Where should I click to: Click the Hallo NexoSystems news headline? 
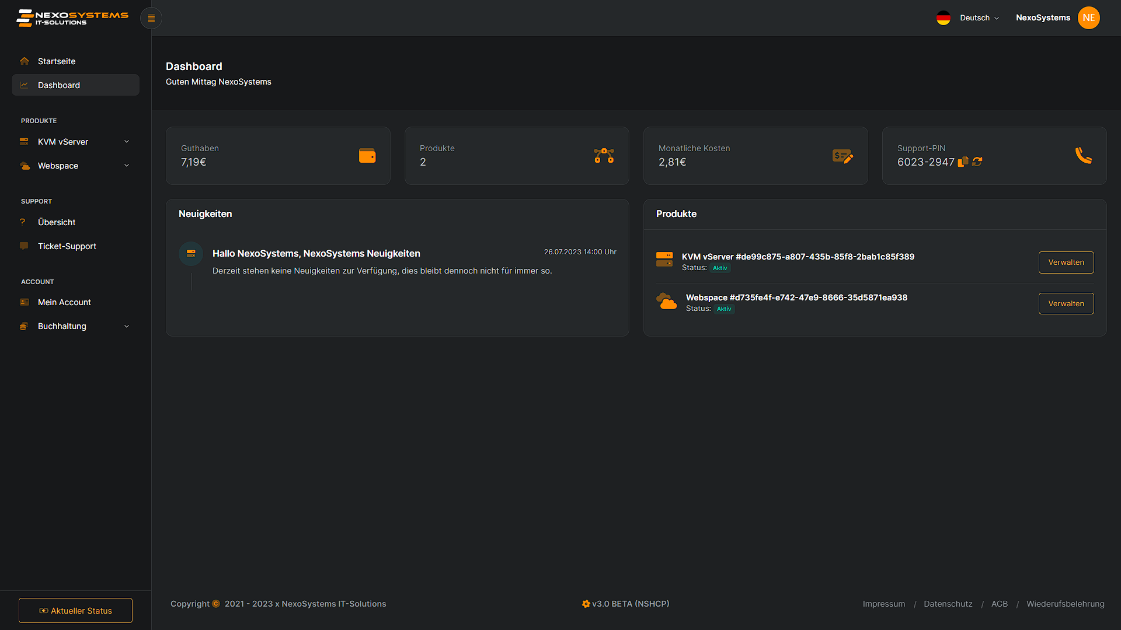click(316, 254)
